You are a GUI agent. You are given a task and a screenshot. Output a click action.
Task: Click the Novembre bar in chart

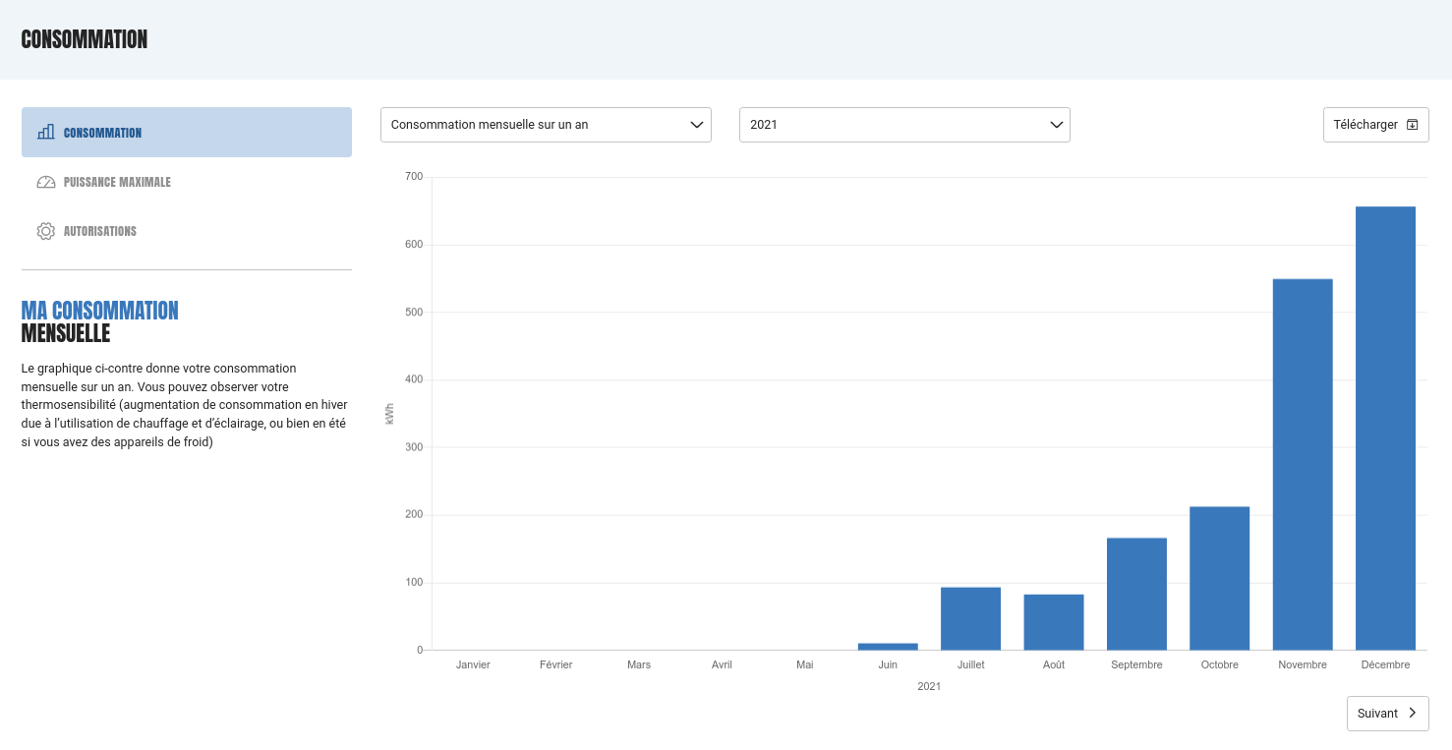point(1303,465)
